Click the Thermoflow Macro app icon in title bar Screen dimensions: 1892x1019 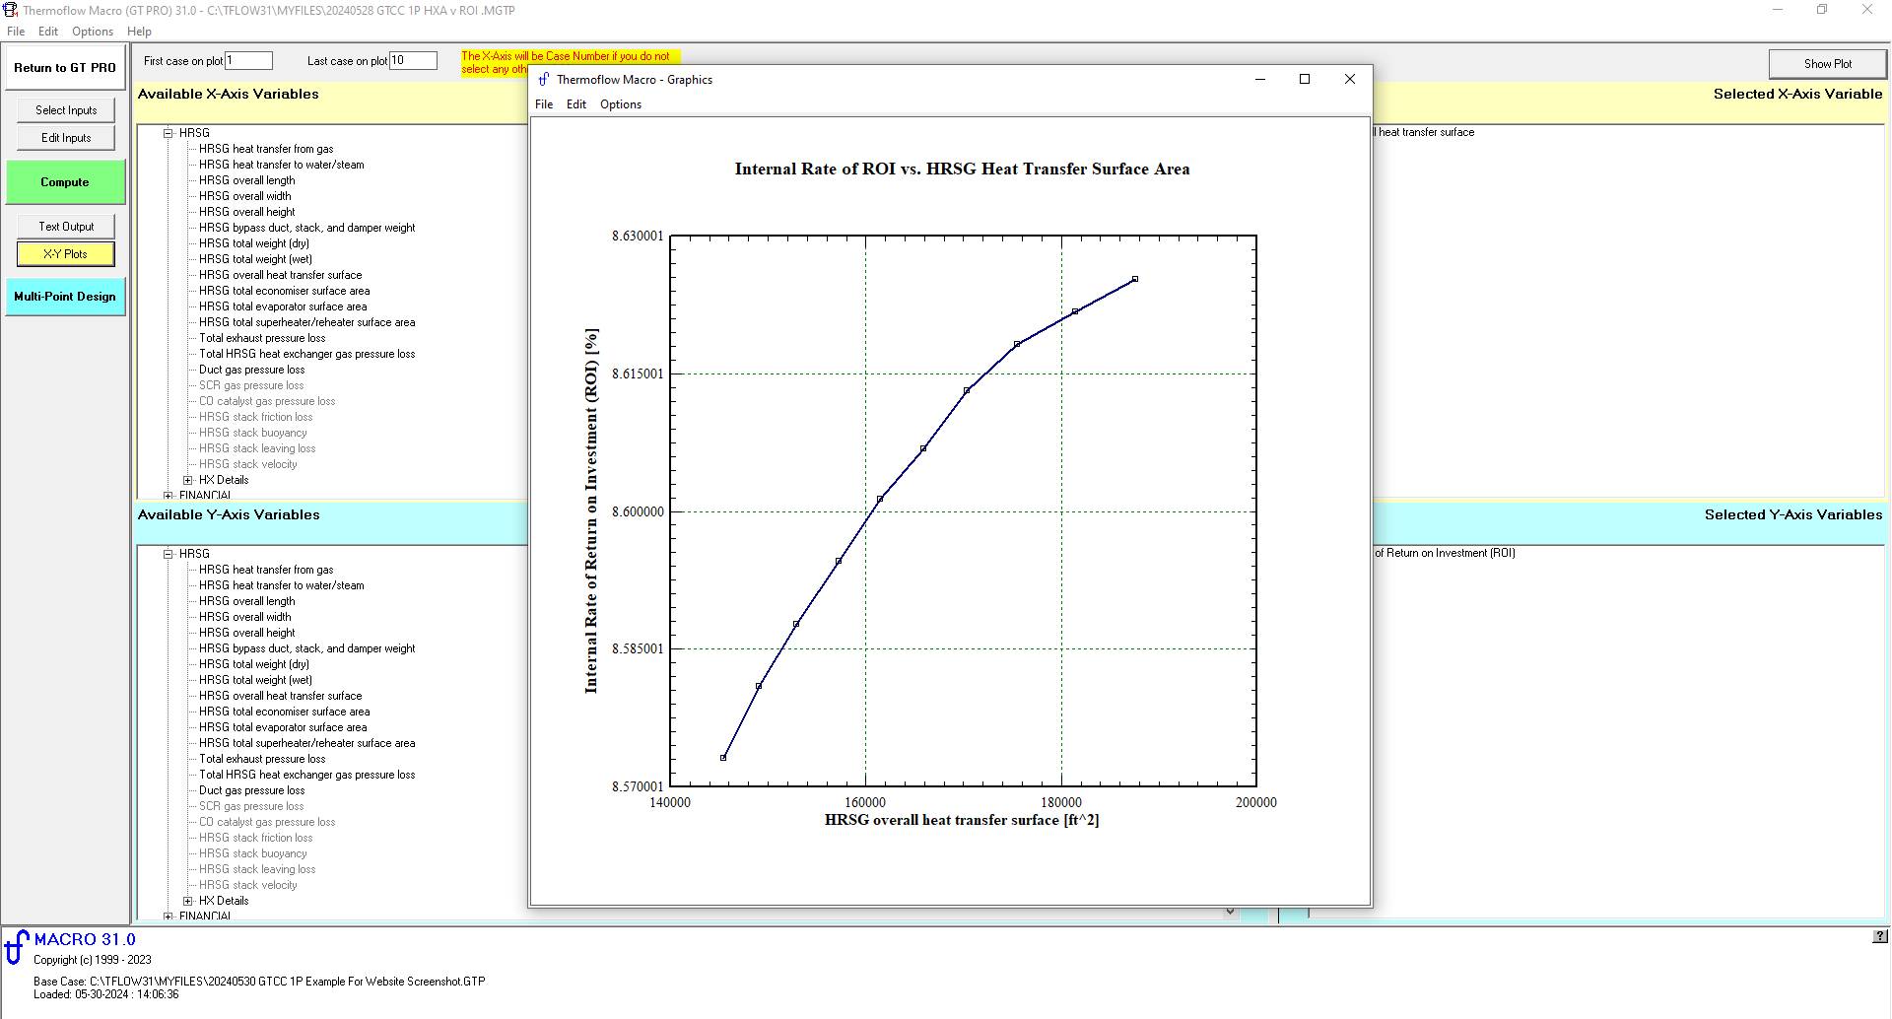coord(11,10)
